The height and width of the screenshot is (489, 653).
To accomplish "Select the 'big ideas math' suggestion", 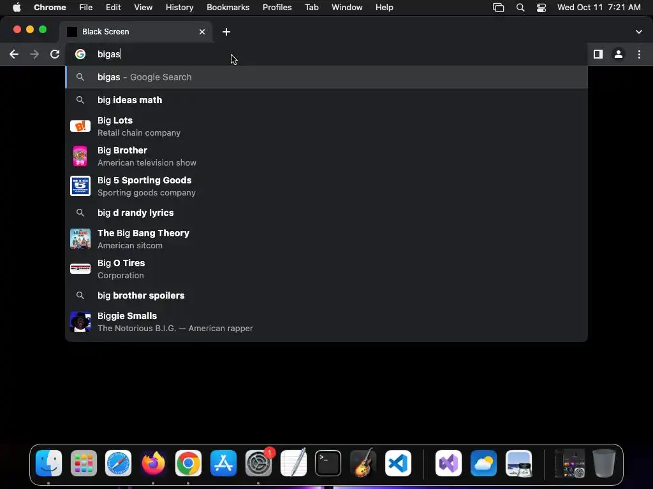I will tap(326, 100).
